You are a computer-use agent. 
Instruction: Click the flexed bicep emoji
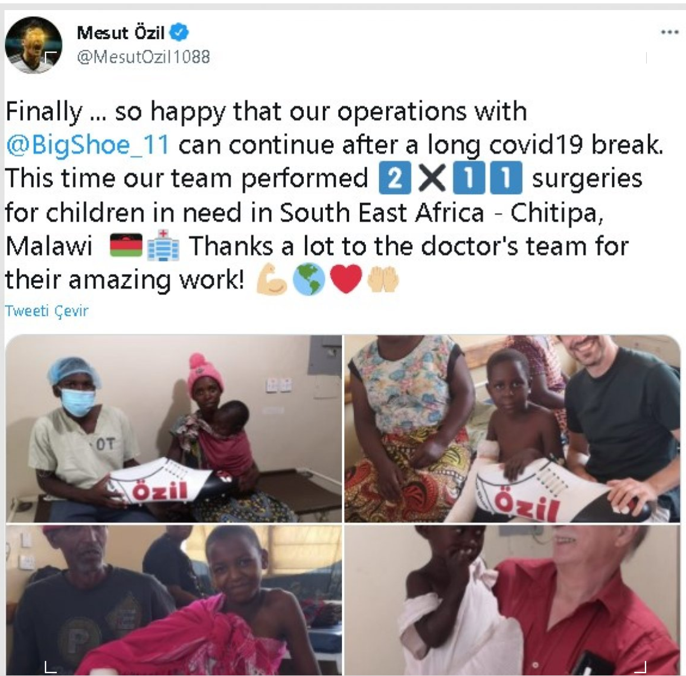(272, 279)
